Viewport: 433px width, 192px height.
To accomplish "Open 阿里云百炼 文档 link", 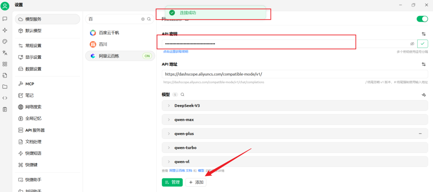I will point(180,171).
